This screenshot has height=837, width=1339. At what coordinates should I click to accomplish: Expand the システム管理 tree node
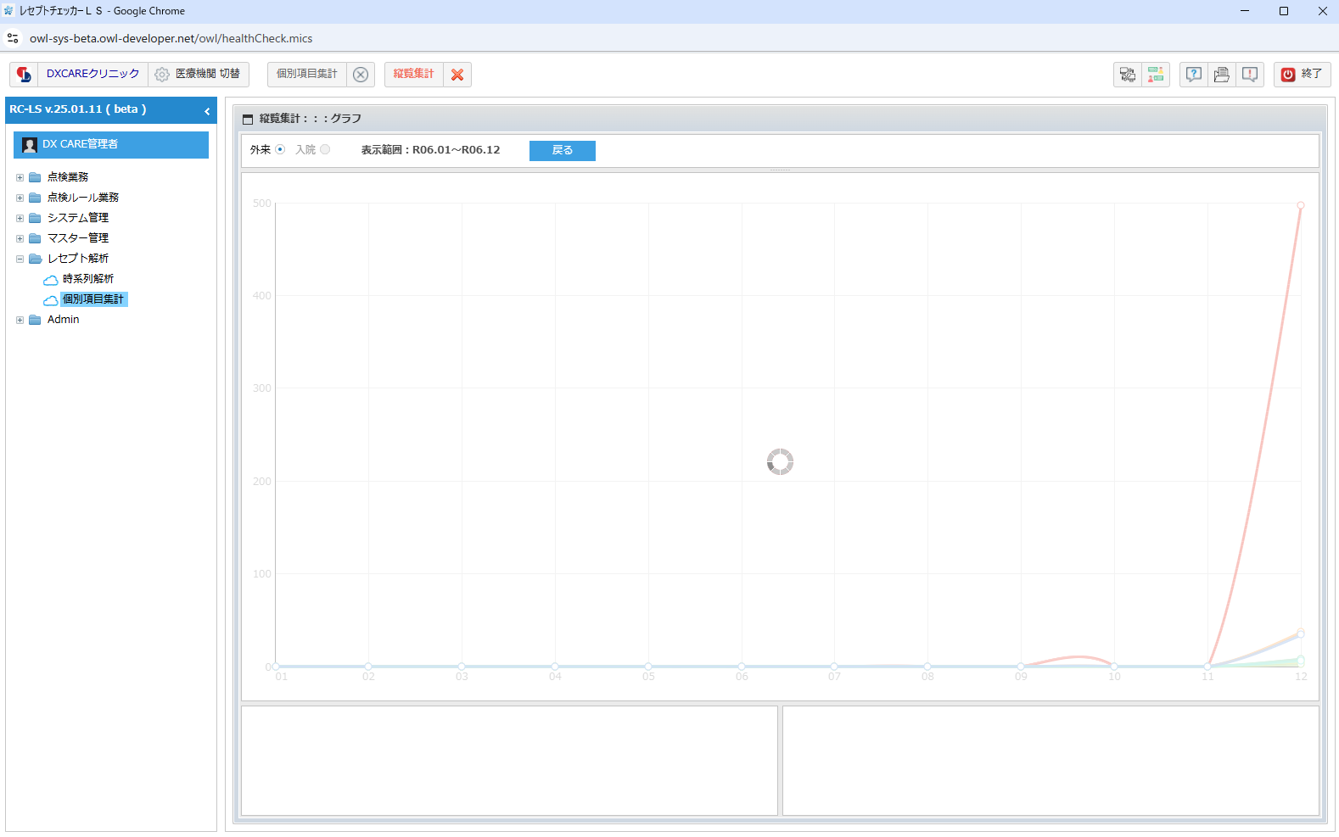[x=20, y=218]
